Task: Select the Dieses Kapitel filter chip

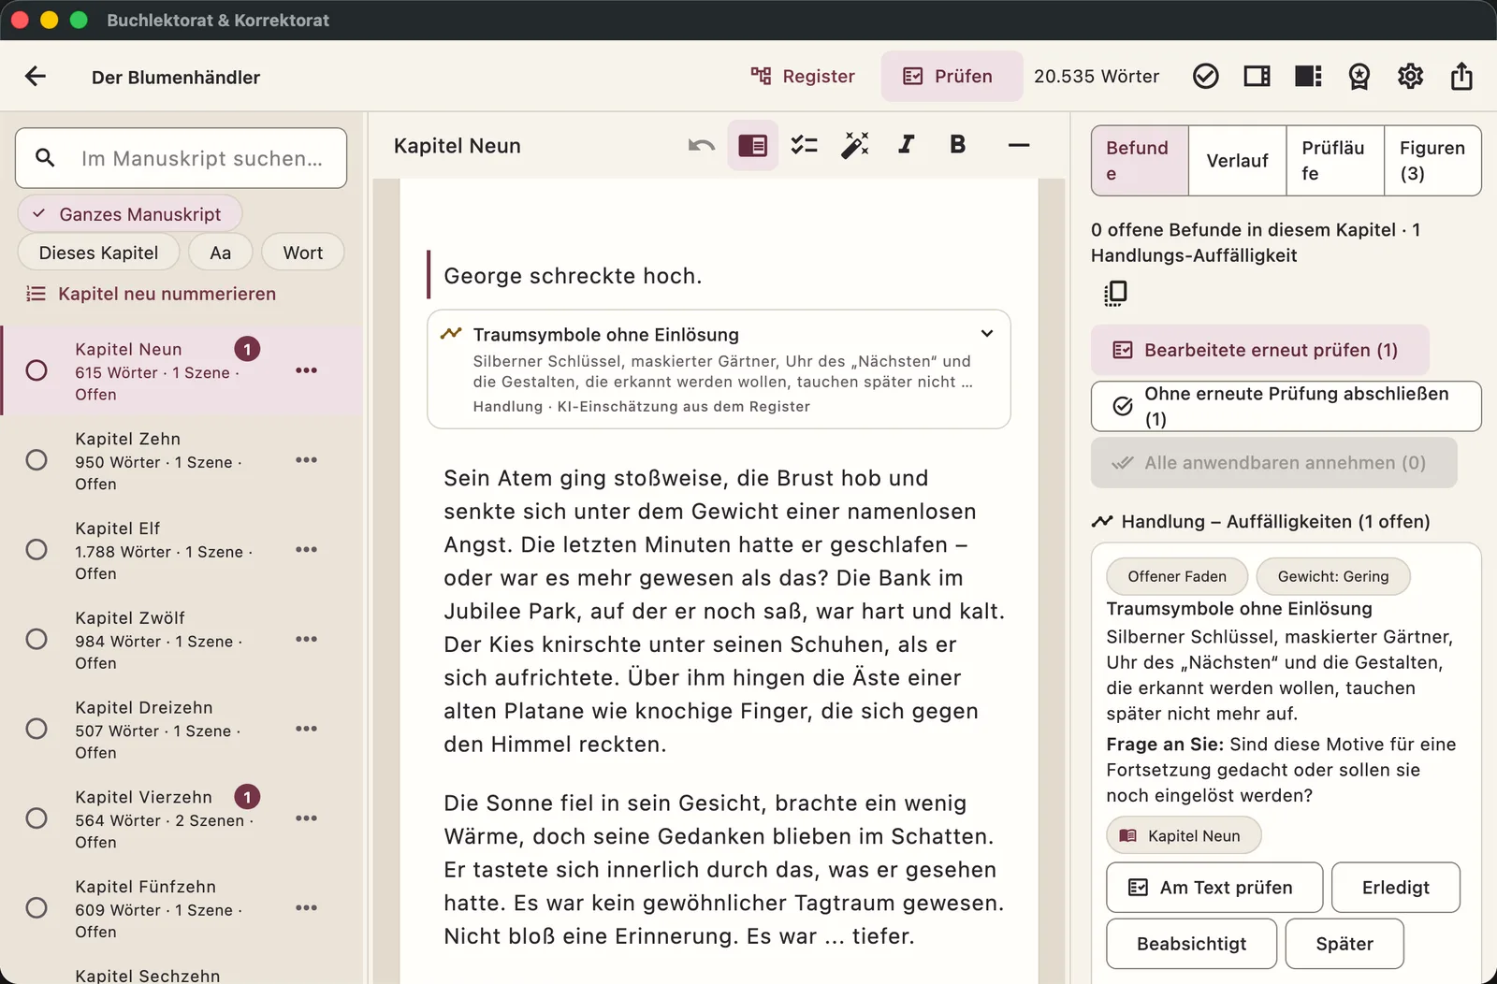Action: (98, 253)
